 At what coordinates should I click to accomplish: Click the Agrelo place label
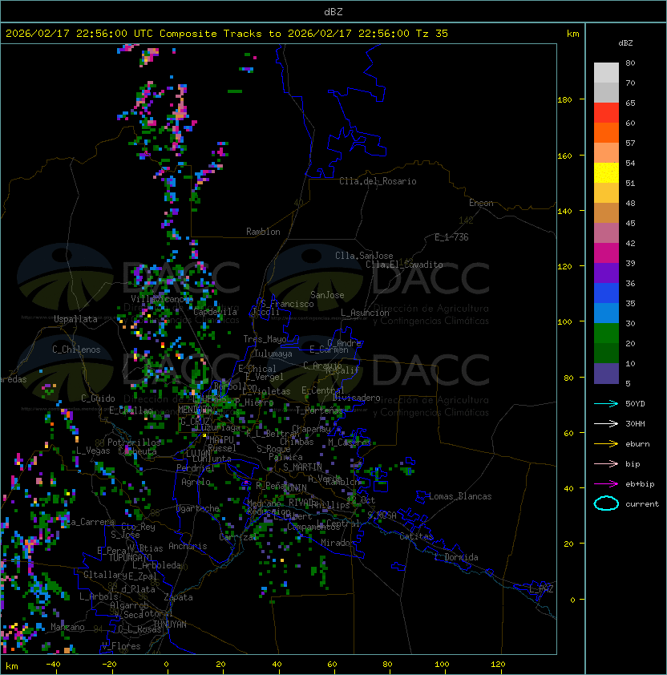pyautogui.click(x=196, y=482)
